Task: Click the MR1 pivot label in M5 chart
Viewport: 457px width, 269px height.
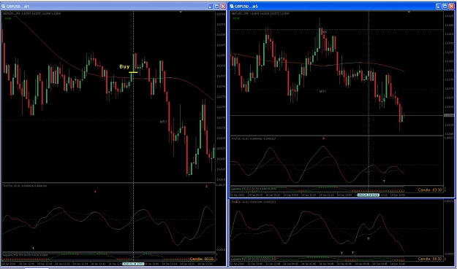Action: 322,92
